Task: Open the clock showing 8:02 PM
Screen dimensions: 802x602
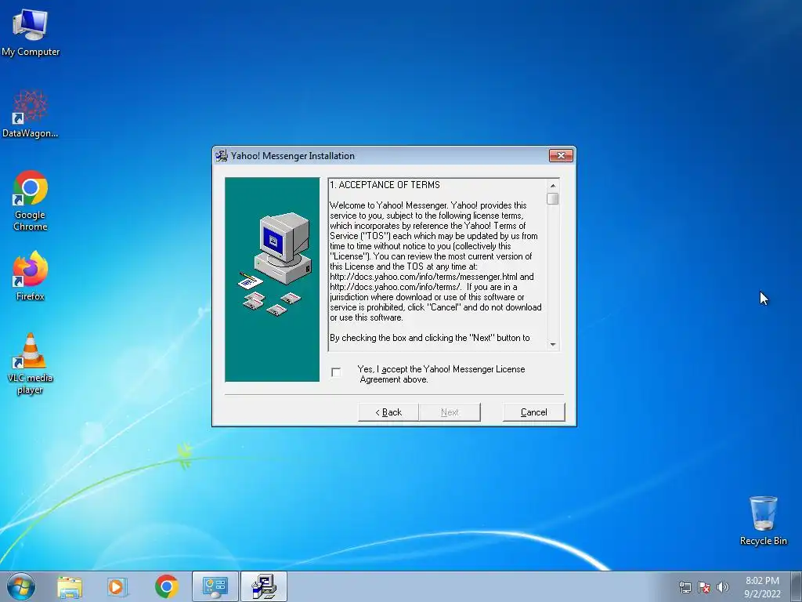Action: (762, 586)
